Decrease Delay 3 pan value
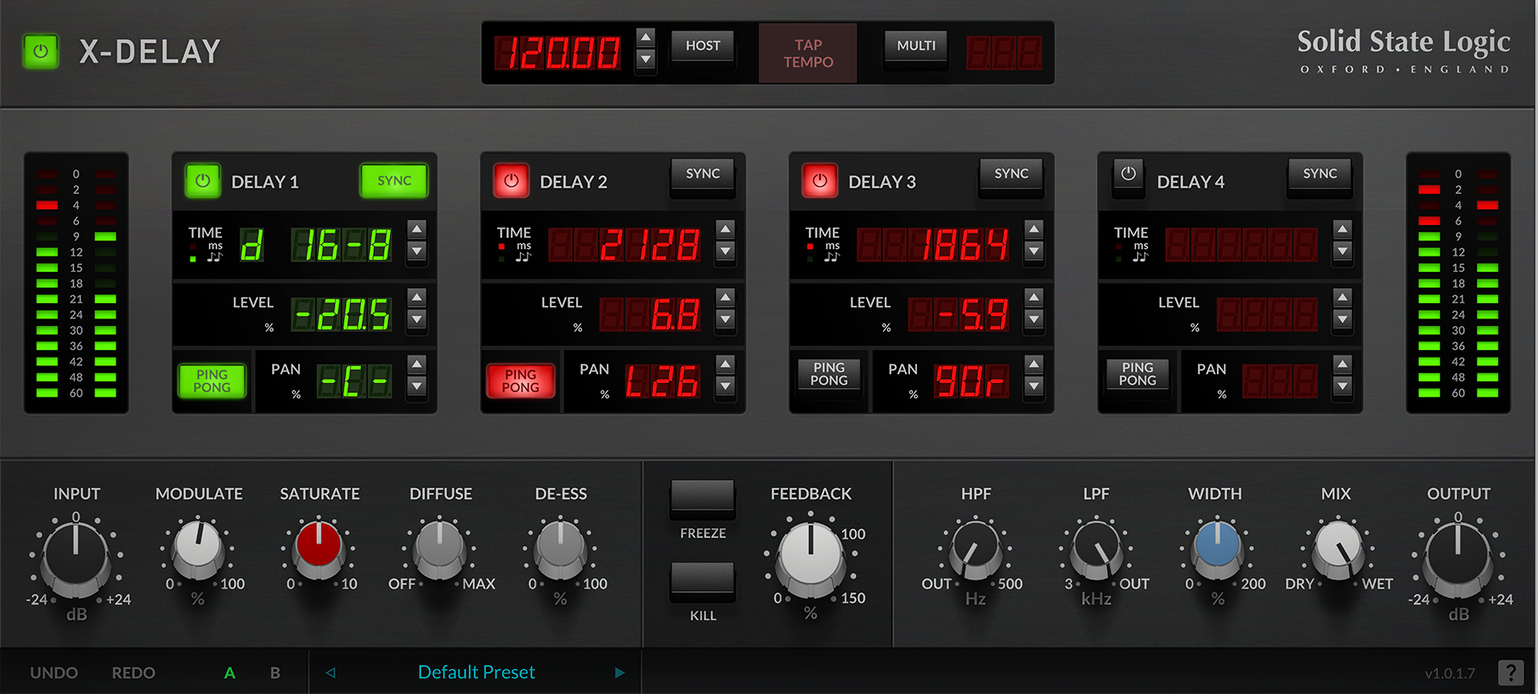Viewport: 1538px width, 694px height. pyautogui.click(x=1033, y=386)
